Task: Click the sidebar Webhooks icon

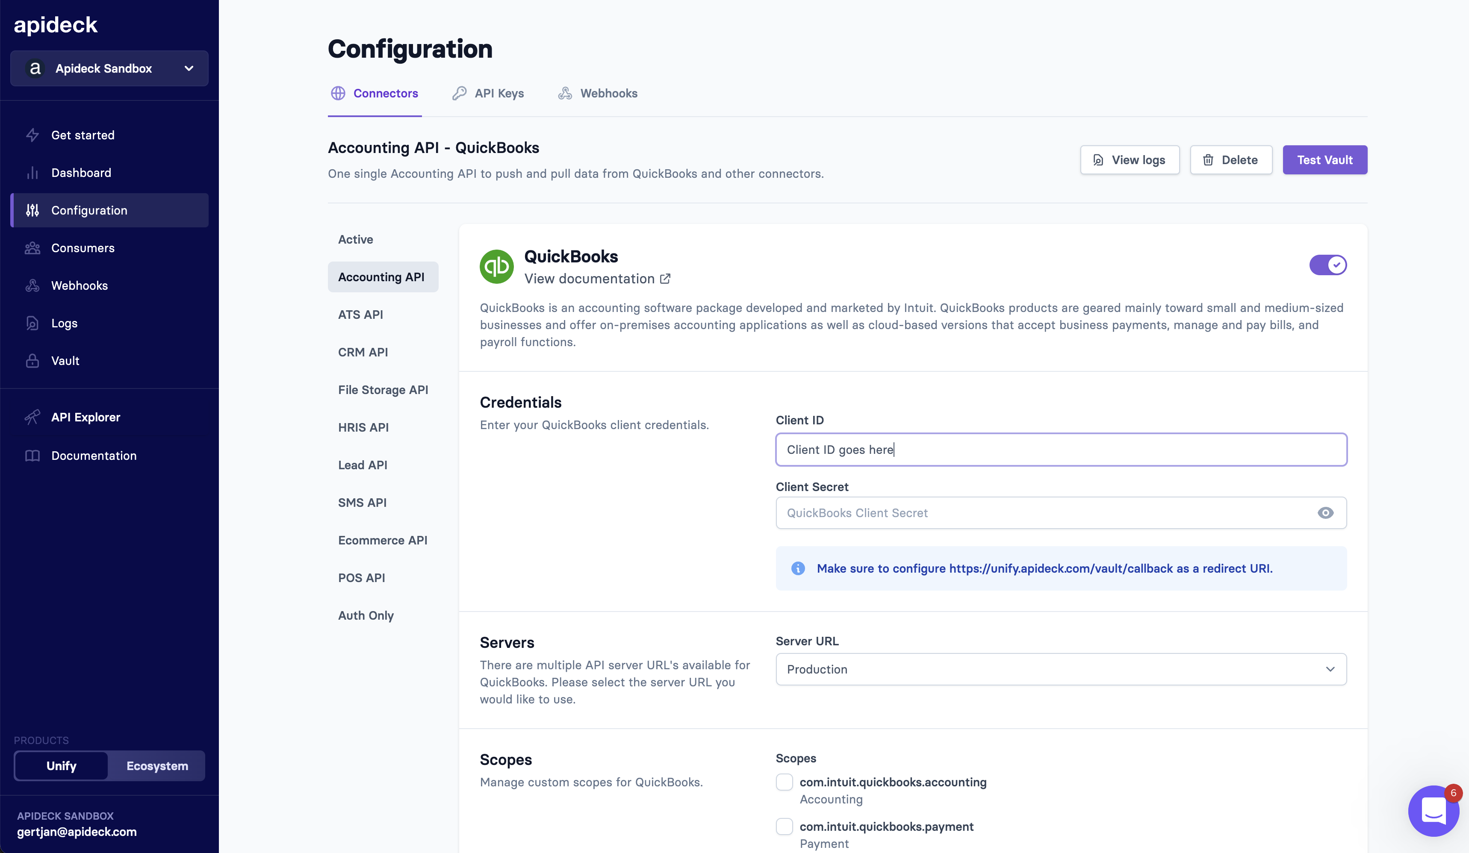Action: 32,285
